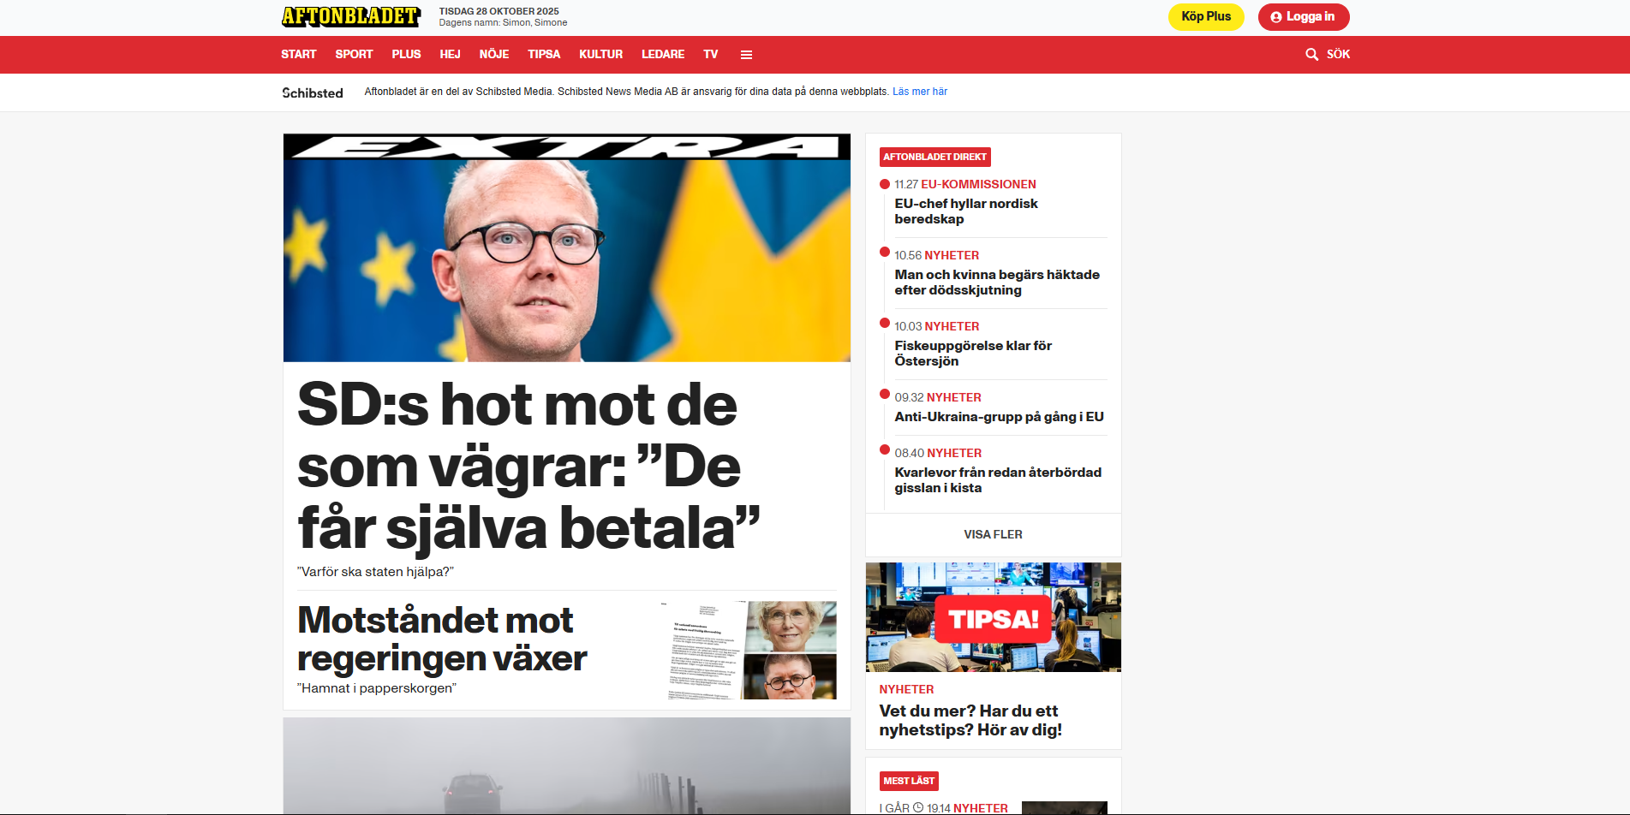
Task: Follow the Läs mer här link
Action: click(x=920, y=92)
